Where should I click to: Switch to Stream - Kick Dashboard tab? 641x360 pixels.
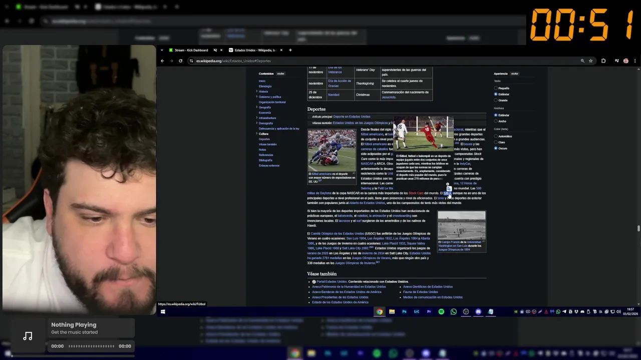point(191,50)
